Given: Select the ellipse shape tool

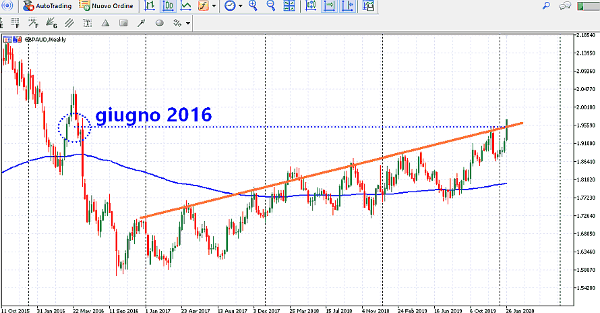Looking at the screenshot, I should (x=160, y=23).
